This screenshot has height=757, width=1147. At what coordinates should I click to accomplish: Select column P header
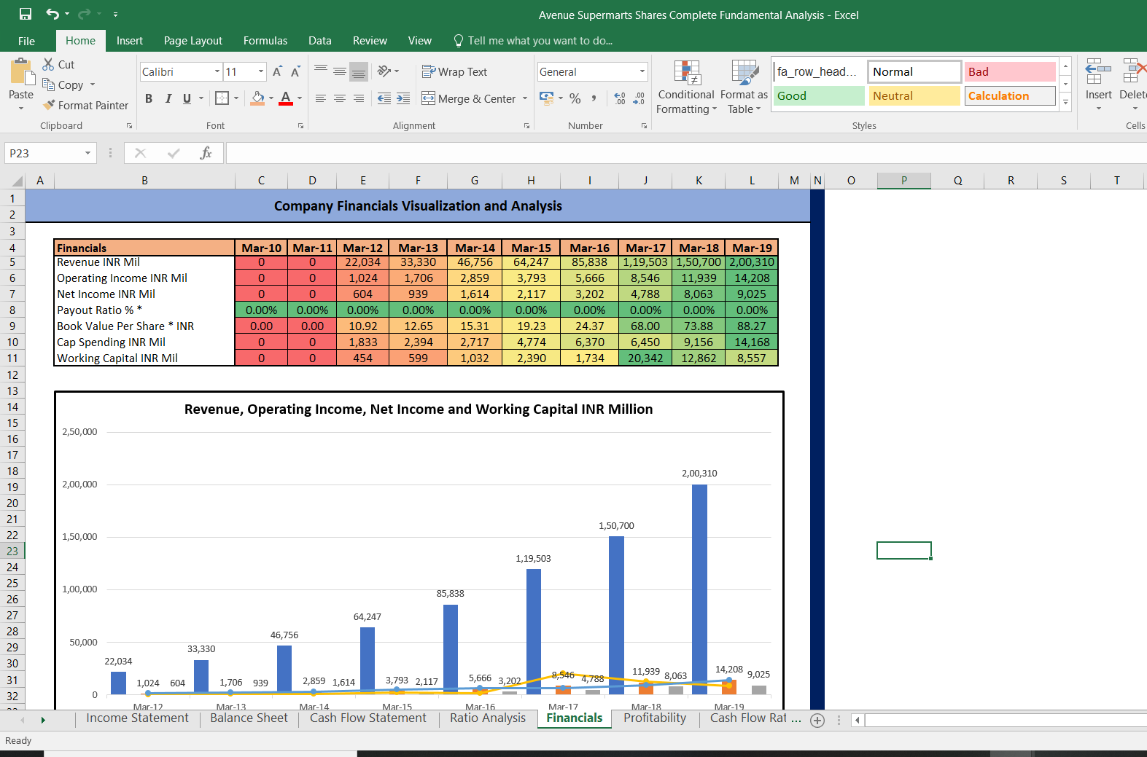[904, 181]
